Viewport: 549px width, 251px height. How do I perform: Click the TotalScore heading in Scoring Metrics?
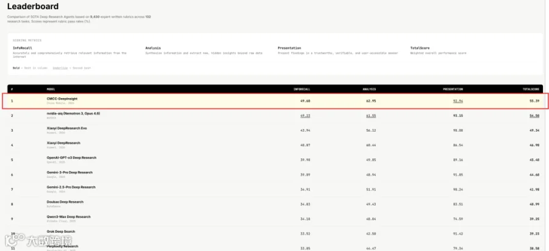click(x=420, y=48)
